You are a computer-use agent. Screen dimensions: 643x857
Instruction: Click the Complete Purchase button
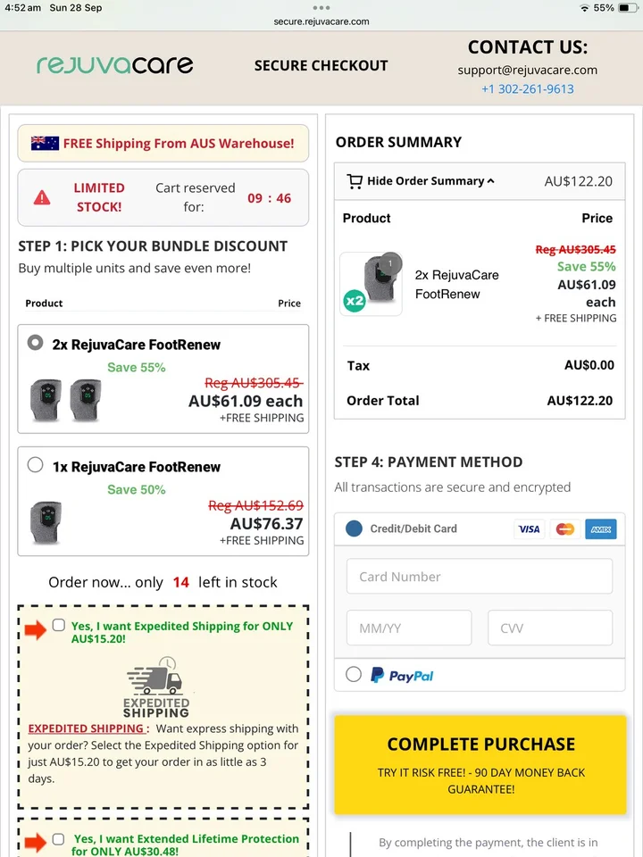click(480, 765)
